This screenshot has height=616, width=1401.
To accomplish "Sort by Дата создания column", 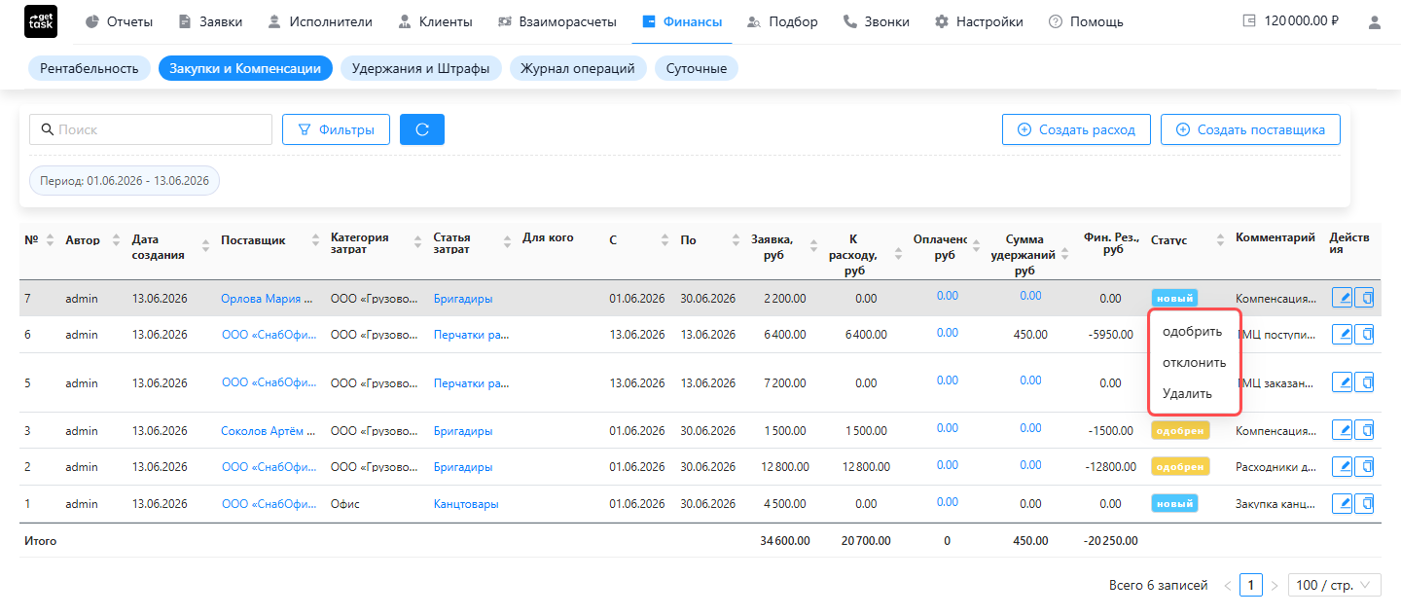I will [205, 246].
